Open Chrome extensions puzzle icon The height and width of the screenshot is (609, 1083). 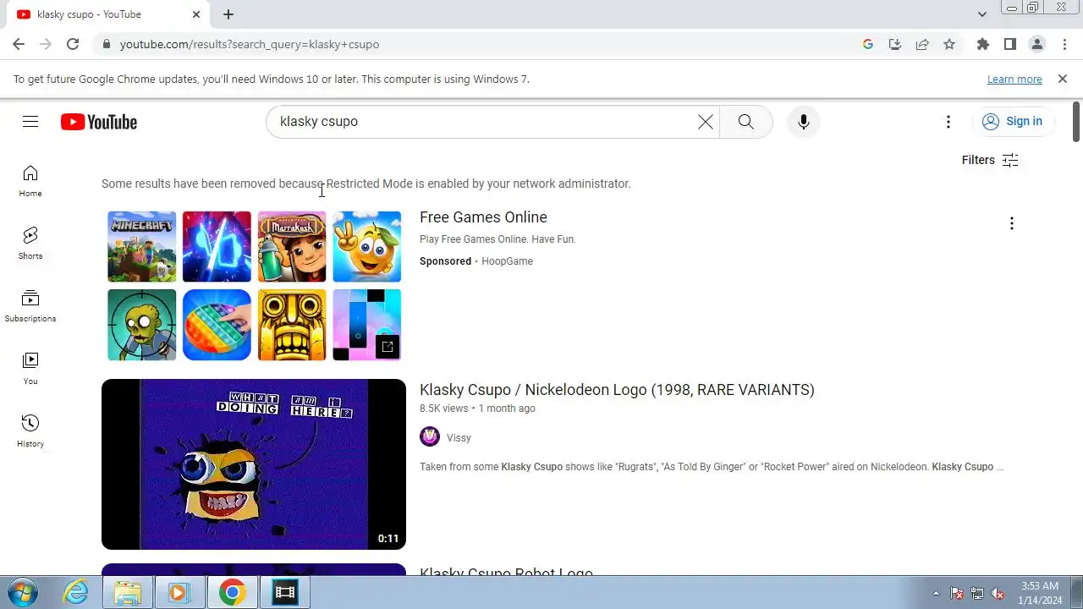(982, 44)
